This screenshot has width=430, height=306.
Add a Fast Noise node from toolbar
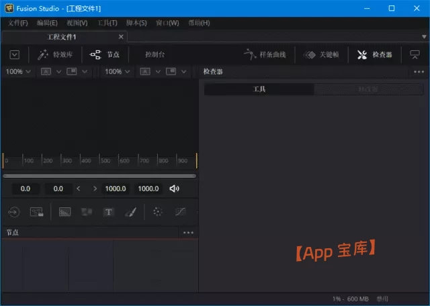pos(87,212)
